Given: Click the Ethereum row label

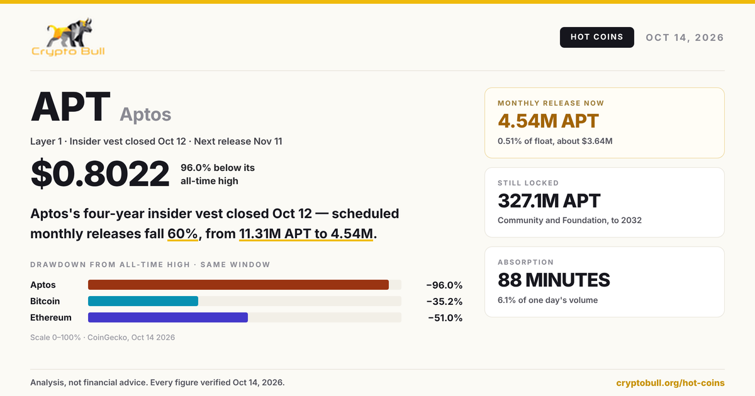Looking at the screenshot, I should click(51, 318).
